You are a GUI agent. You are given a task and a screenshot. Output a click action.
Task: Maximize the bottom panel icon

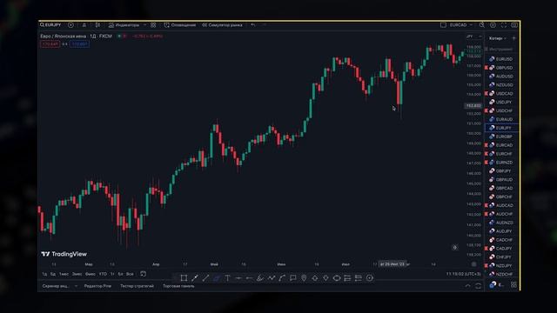(x=478, y=286)
